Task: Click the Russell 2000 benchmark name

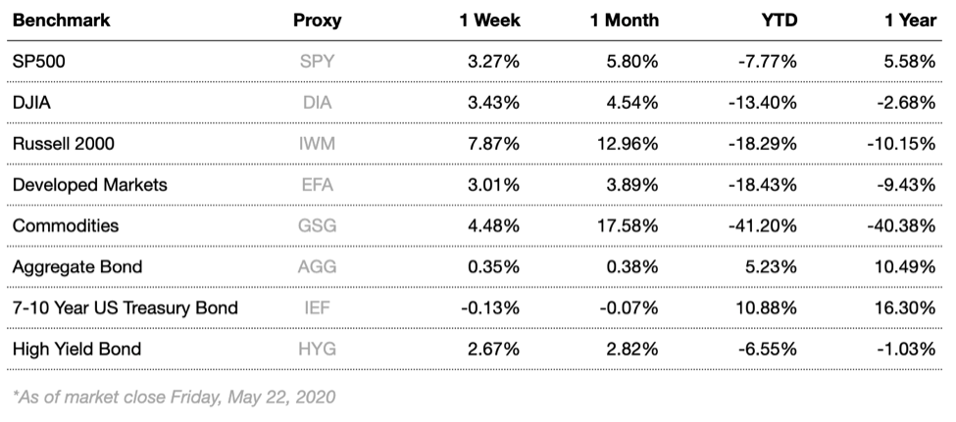Action: click(64, 144)
